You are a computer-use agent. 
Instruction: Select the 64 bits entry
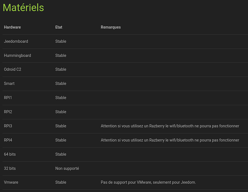10,154
